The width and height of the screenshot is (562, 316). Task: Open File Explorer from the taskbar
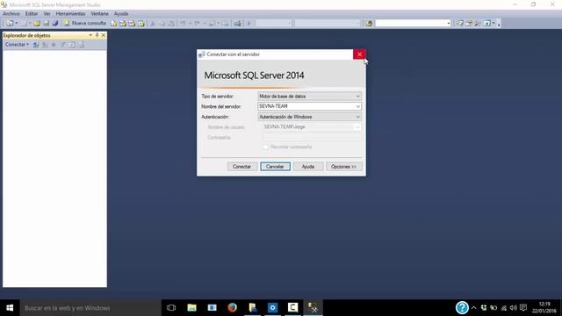[x=191, y=308]
